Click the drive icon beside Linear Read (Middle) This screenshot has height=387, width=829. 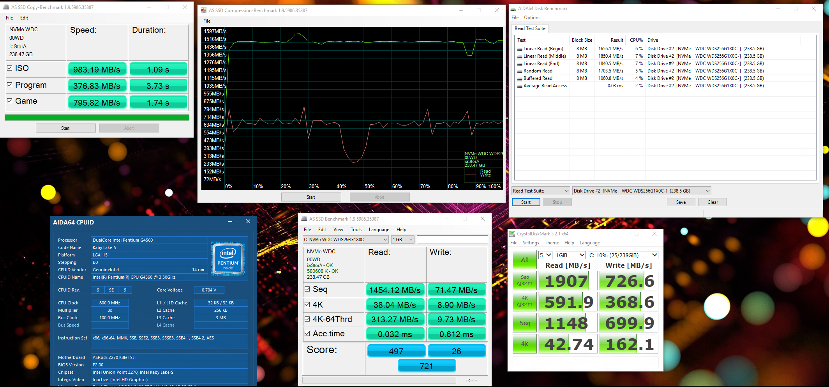coord(520,57)
